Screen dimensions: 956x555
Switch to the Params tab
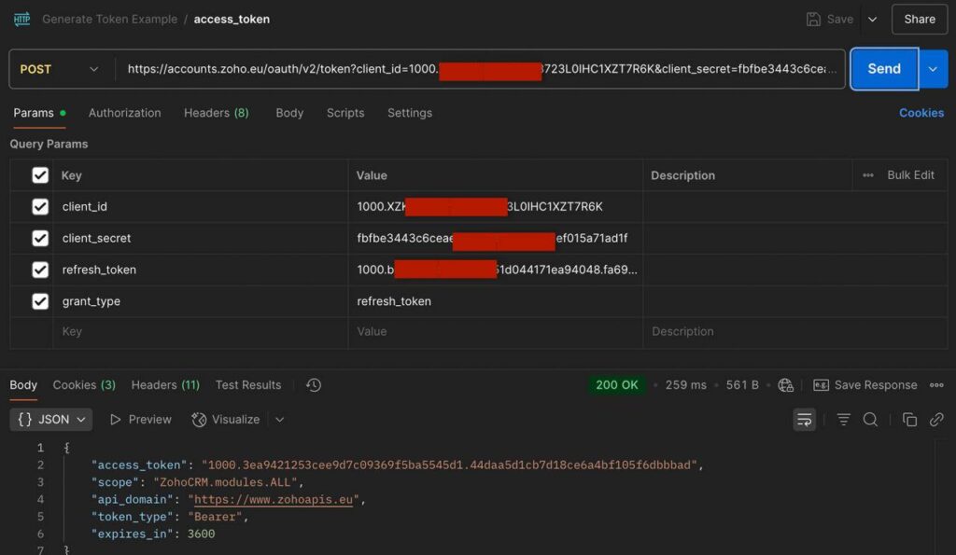[39, 113]
